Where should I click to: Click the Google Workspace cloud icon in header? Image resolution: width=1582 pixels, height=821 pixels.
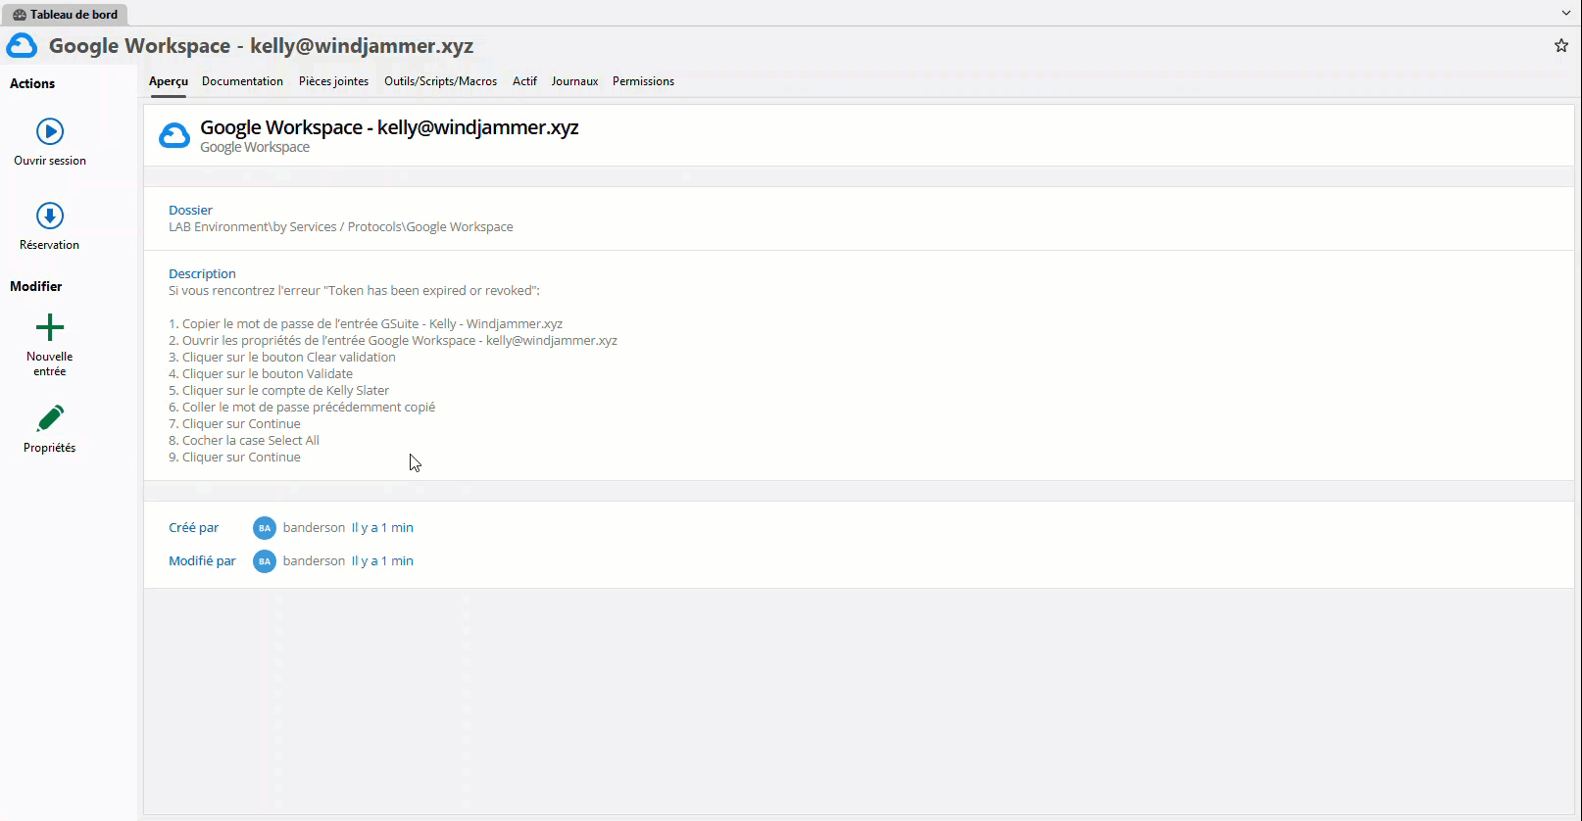(x=22, y=46)
